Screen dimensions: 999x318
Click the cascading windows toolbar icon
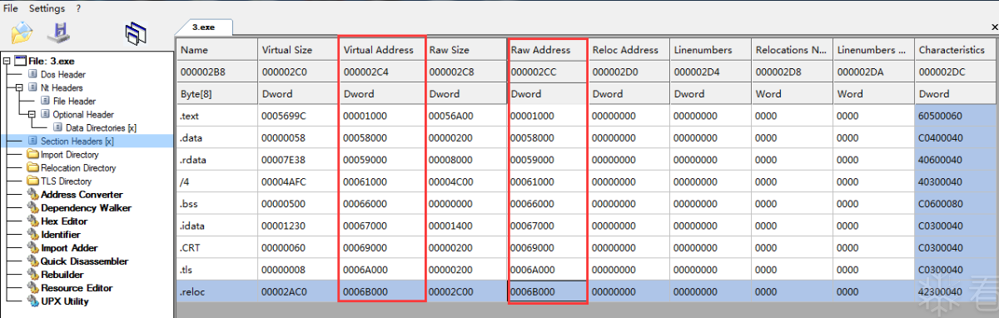pyautogui.click(x=136, y=33)
